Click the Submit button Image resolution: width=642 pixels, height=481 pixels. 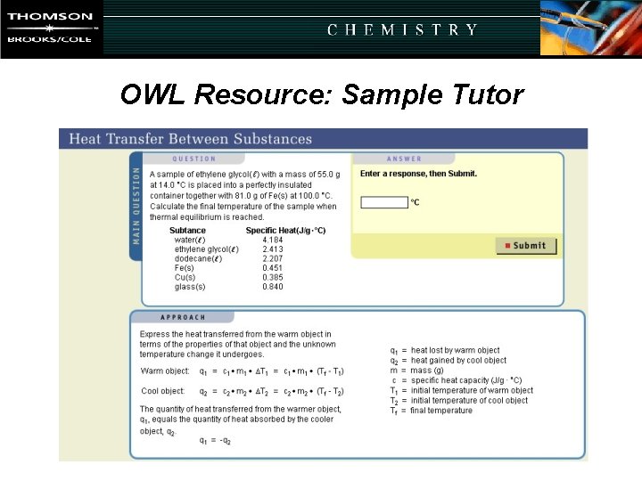tap(527, 246)
